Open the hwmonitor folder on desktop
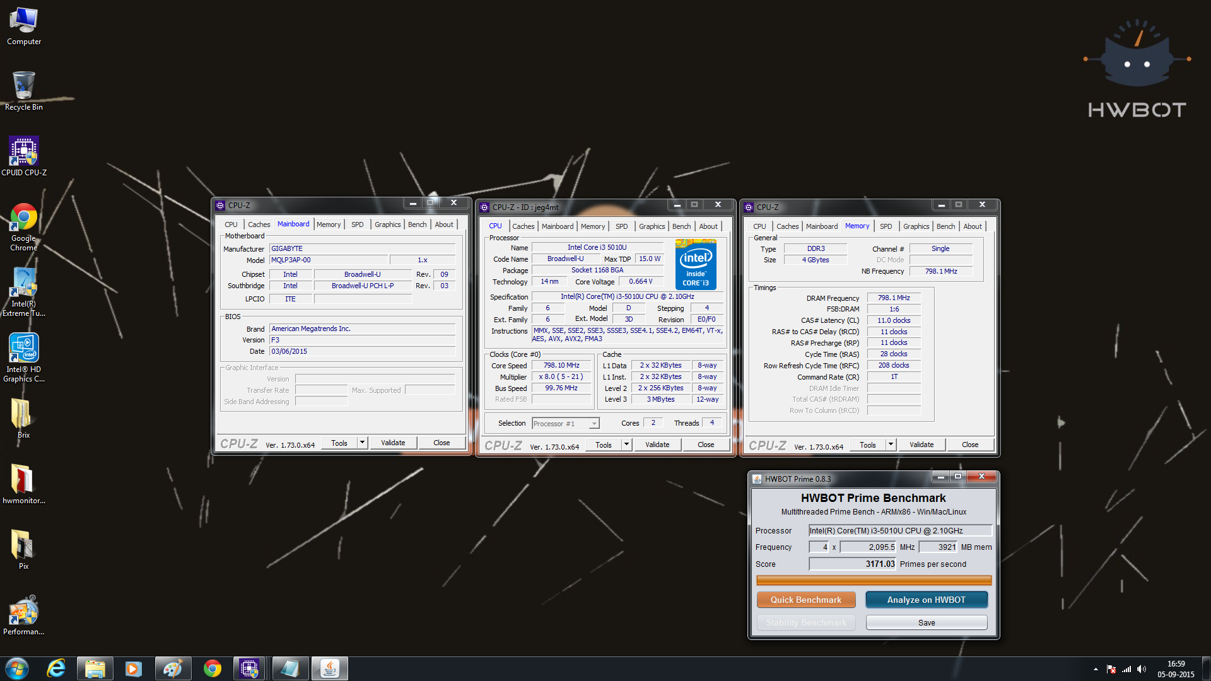Viewport: 1211px width, 681px height. (x=24, y=484)
